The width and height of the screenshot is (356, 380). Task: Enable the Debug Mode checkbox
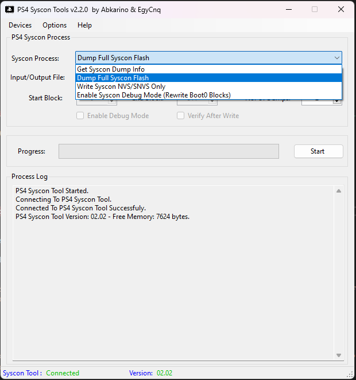coord(80,116)
